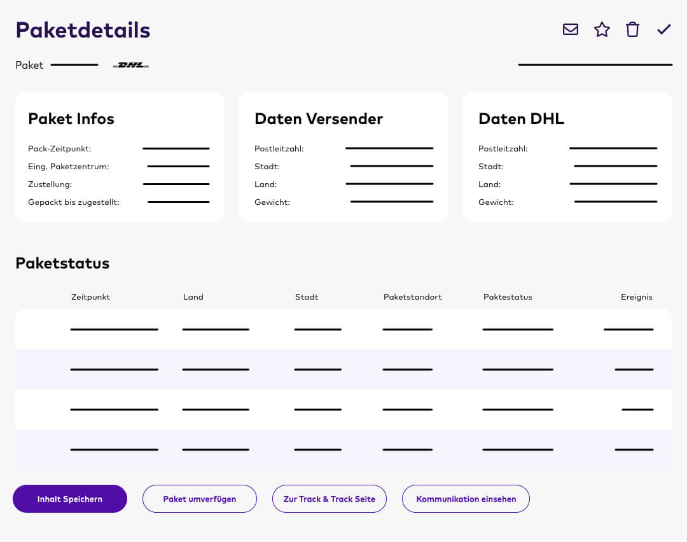Mark package with the star icon
Image resolution: width=687 pixels, height=542 pixels.
pos(602,29)
